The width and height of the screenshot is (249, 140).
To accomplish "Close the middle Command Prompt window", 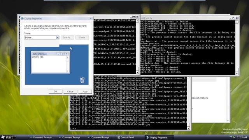I will (137, 17).
